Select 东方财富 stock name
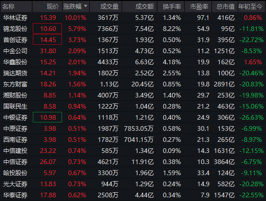 tap(15, 84)
